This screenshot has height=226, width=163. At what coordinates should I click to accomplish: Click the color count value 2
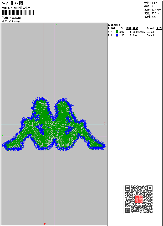click(152, 6)
